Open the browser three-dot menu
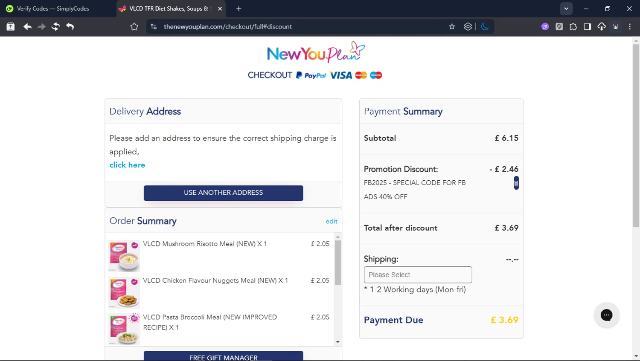The height and width of the screenshot is (361, 640). coord(630,27)
